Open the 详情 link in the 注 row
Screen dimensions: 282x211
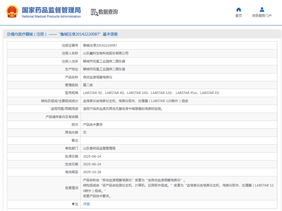coord(86,204)
